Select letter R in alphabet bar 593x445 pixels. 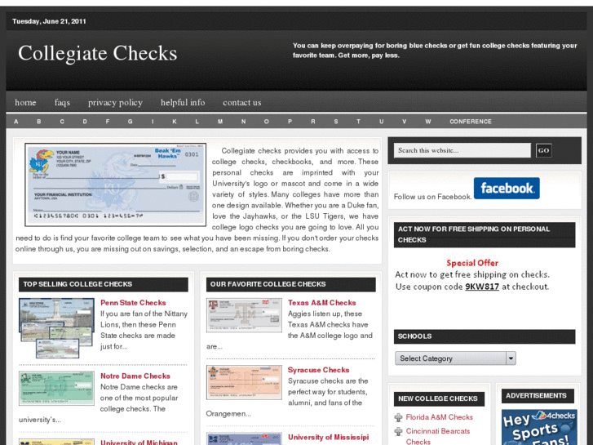tap(312, 122)
